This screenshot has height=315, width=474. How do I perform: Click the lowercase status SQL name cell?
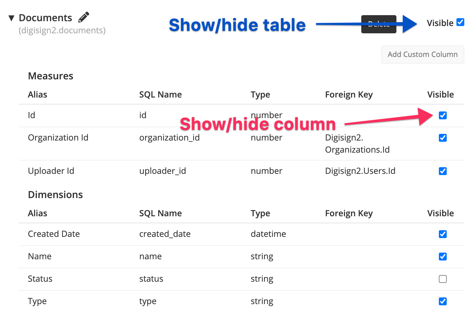(151, 279)
